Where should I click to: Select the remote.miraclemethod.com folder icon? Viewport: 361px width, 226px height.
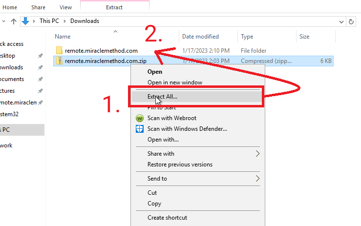(59, 51)
